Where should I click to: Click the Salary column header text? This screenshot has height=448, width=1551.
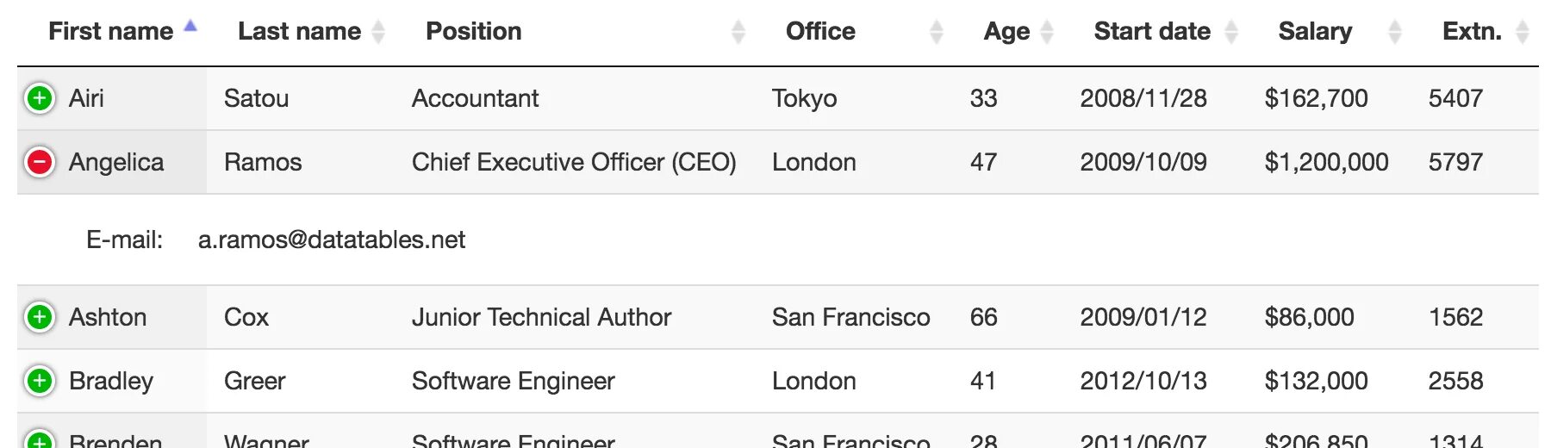(x=1315, y=31)
